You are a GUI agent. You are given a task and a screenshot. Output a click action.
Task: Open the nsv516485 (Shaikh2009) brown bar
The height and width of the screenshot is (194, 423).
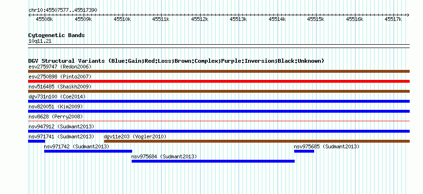point(219,91)
